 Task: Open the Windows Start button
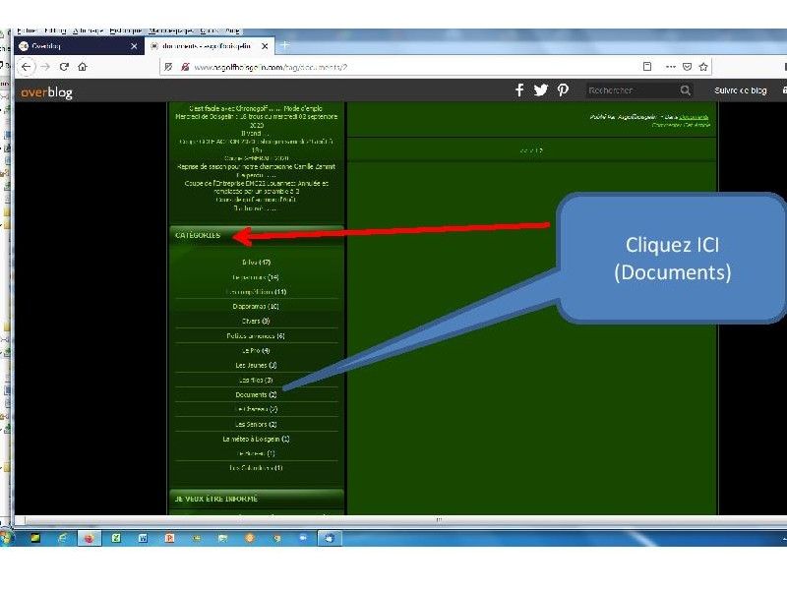(10, 538)
